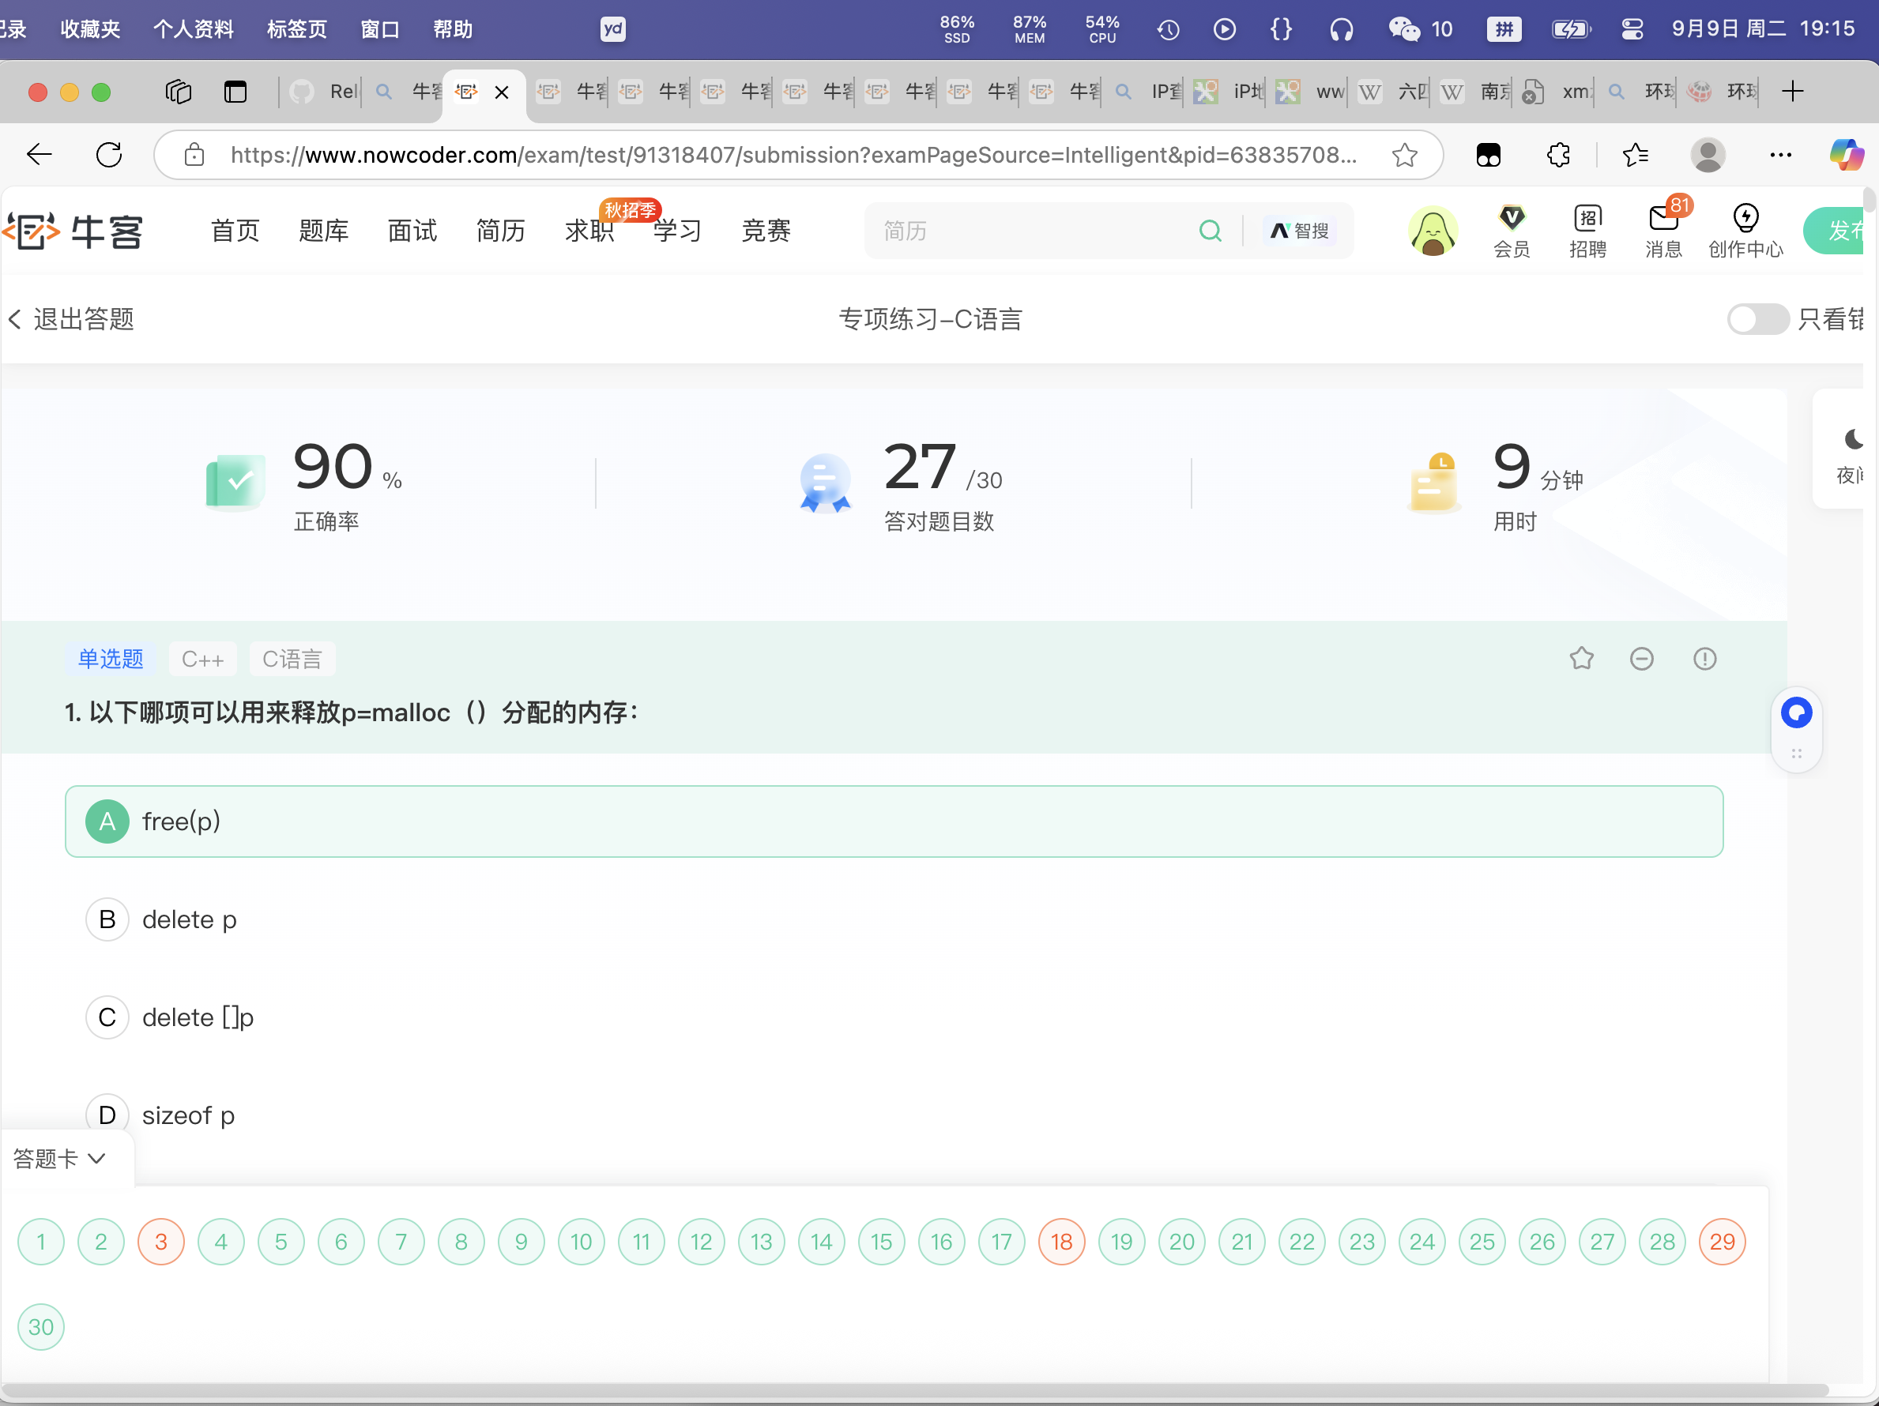The image size is (1879, 1406).
Task: Click the browser back arrow
Action: point(39,155)
